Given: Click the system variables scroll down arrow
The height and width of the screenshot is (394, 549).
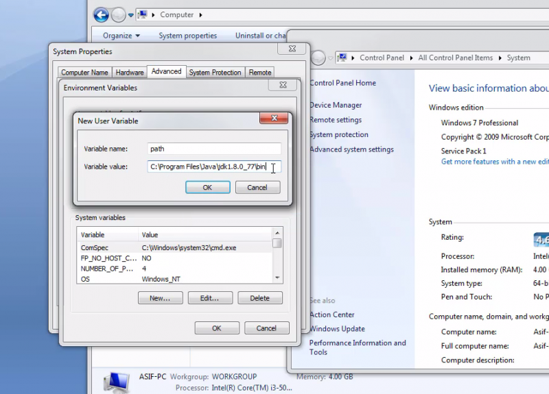Looking at the screenshot, I should point(277,278).
